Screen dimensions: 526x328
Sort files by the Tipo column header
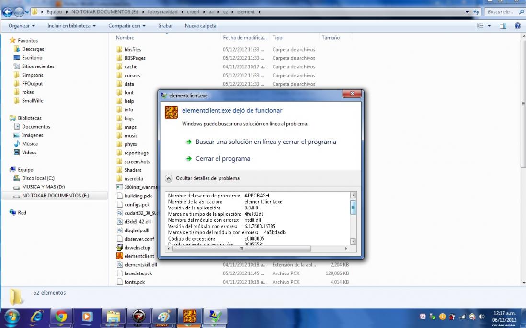[x=277, y=37]
